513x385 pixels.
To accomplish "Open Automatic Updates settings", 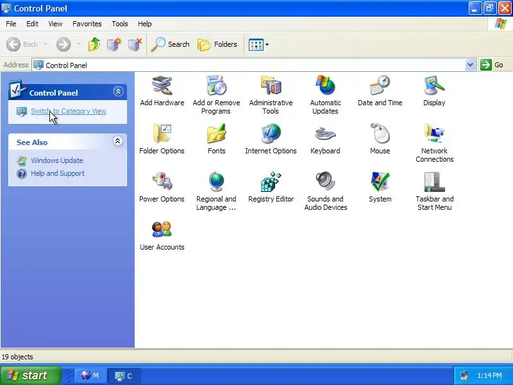I will click(325, 95).
